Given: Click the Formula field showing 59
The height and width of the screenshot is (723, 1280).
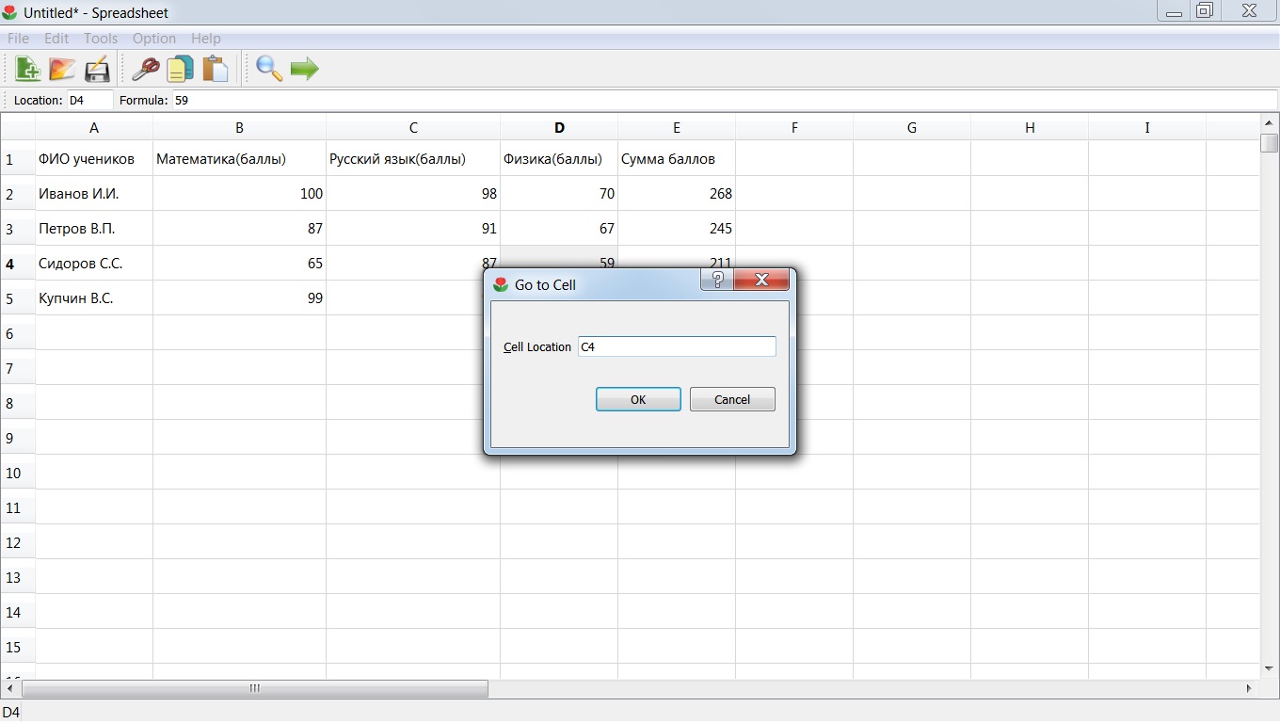Looking at the screenshot, I should click(725, 100).
